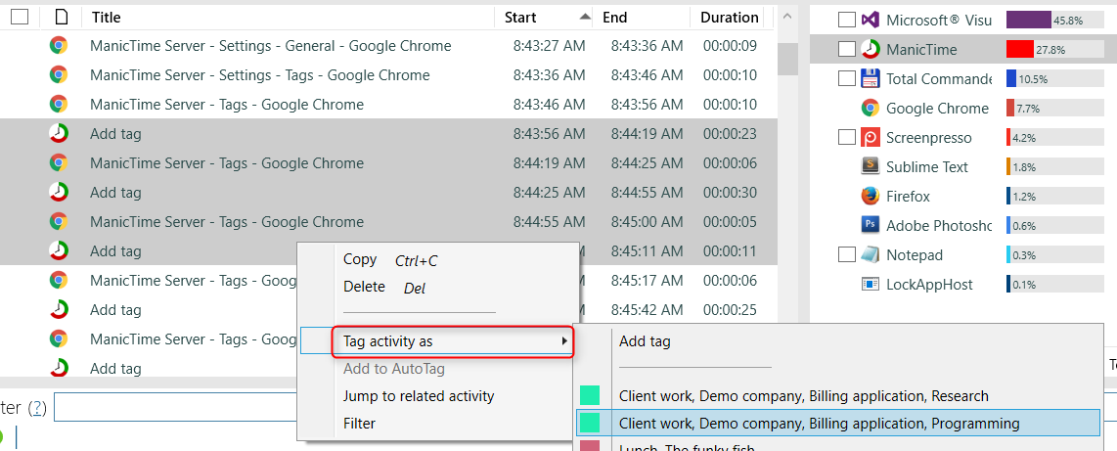Click duration 00:00:05 cell

[x=731, y=221]
